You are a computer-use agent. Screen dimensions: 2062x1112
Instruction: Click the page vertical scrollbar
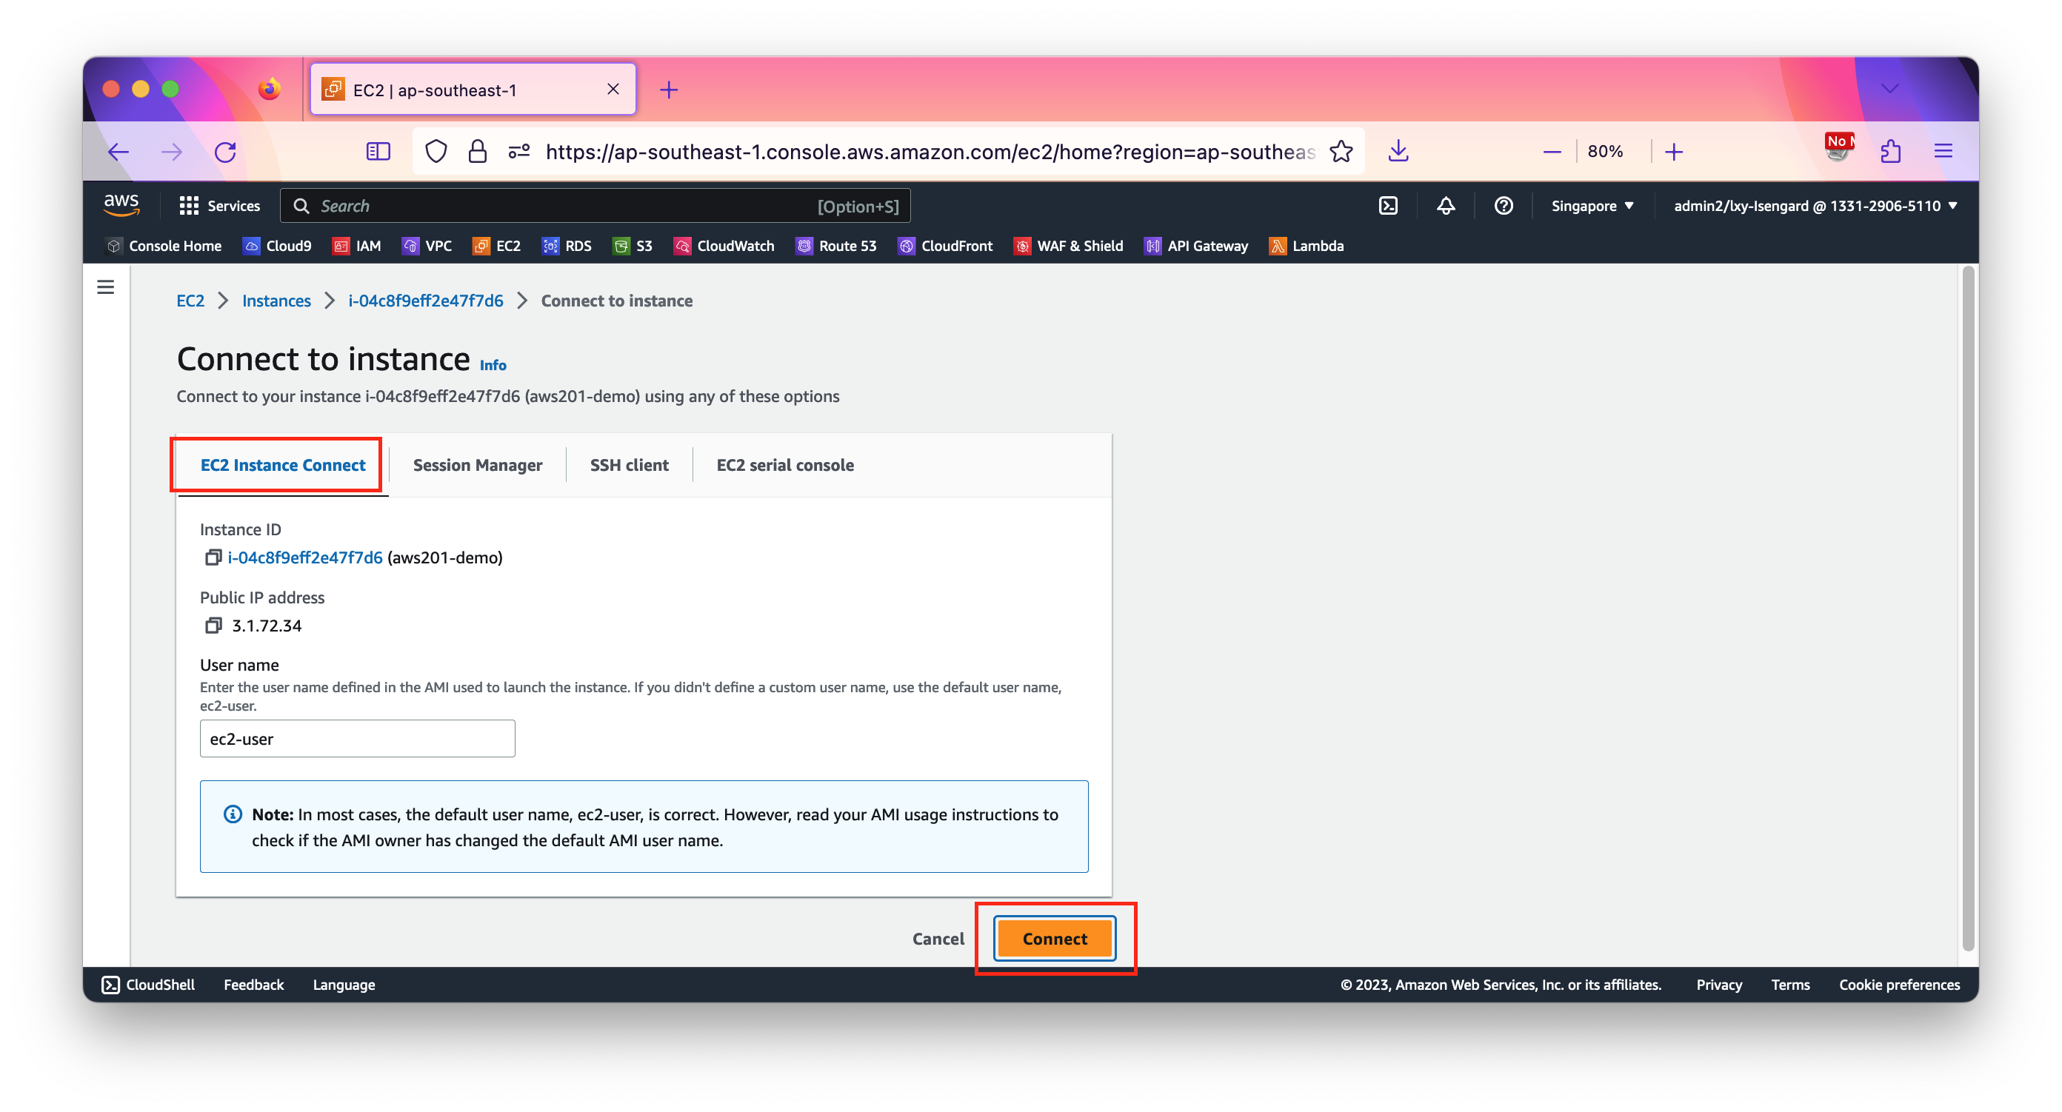[x=1969, y=608]
